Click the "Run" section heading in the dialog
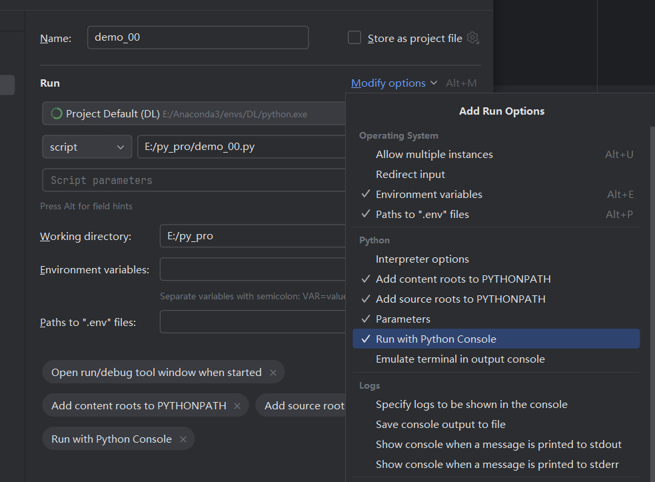Image resolution: width=655 pixels, height=482 pixels. click(x=50, y=83)
